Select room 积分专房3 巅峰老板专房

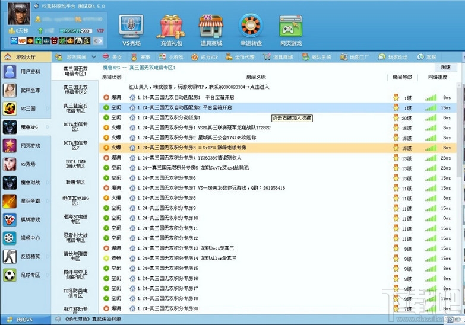click(277, 148)
